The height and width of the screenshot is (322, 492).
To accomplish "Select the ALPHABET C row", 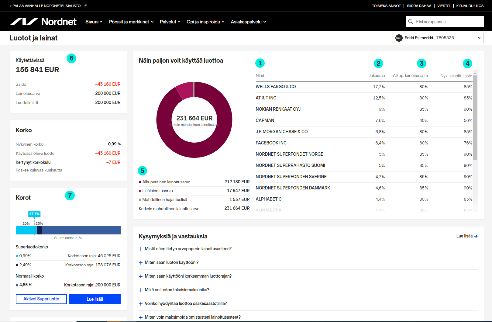I will tap(364, 199).
